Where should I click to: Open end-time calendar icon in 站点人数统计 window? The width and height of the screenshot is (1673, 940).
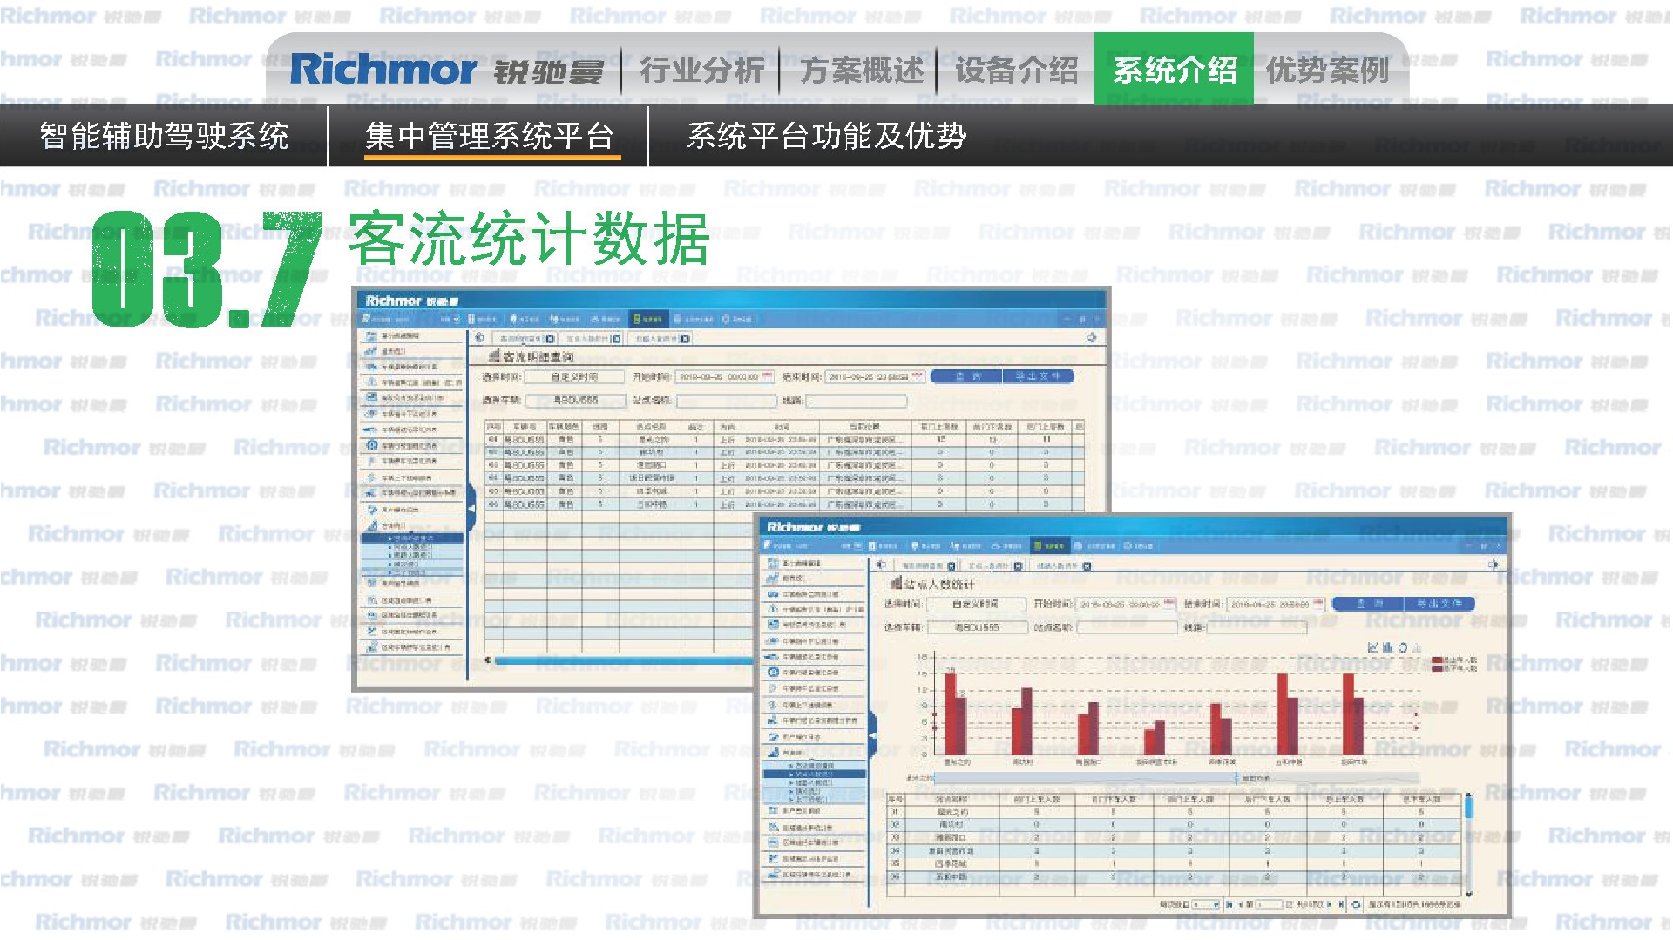(1318, 604)
